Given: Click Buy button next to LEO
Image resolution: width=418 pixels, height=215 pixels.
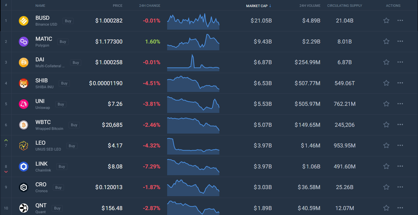Looking at the screenshot, I should [x=72, y=146].
